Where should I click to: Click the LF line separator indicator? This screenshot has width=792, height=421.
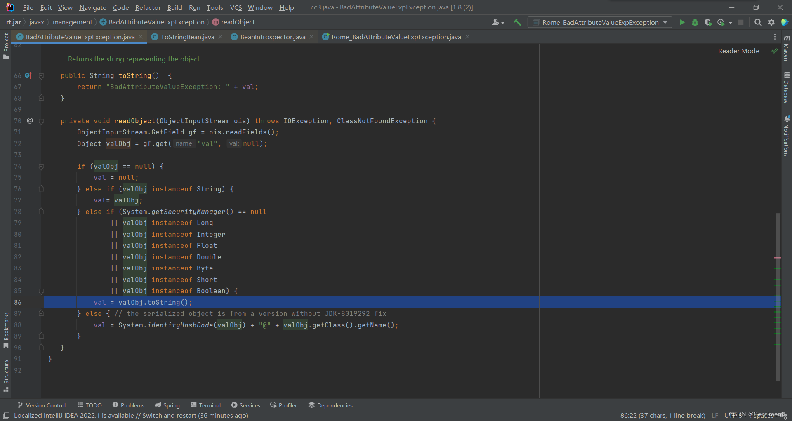pyautogui.click(x=715, y=416)
